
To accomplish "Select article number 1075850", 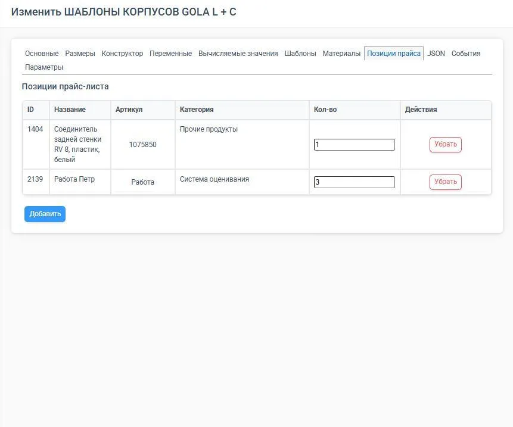I will [x=142, y=145].
